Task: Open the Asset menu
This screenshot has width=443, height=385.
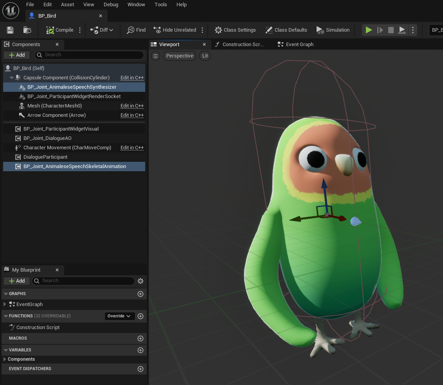Action: coord(67,5)
